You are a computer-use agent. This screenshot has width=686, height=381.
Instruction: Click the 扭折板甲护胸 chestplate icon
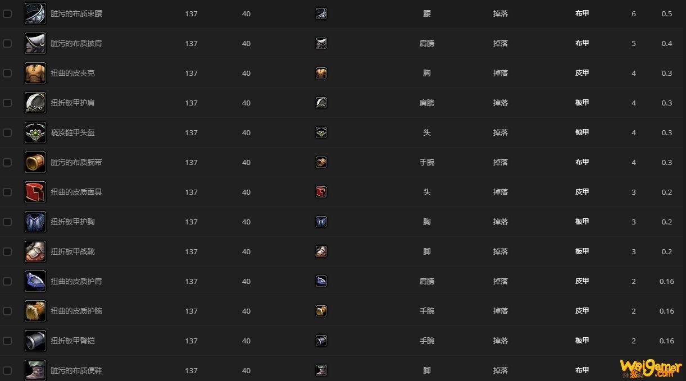tap(35, 222)
